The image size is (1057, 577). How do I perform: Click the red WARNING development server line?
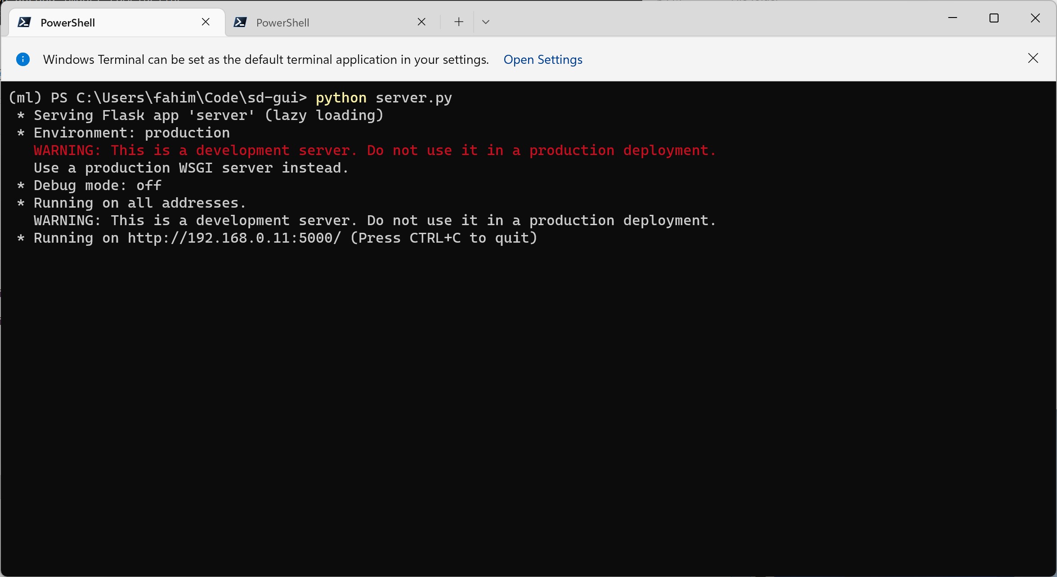click(374, 151)
